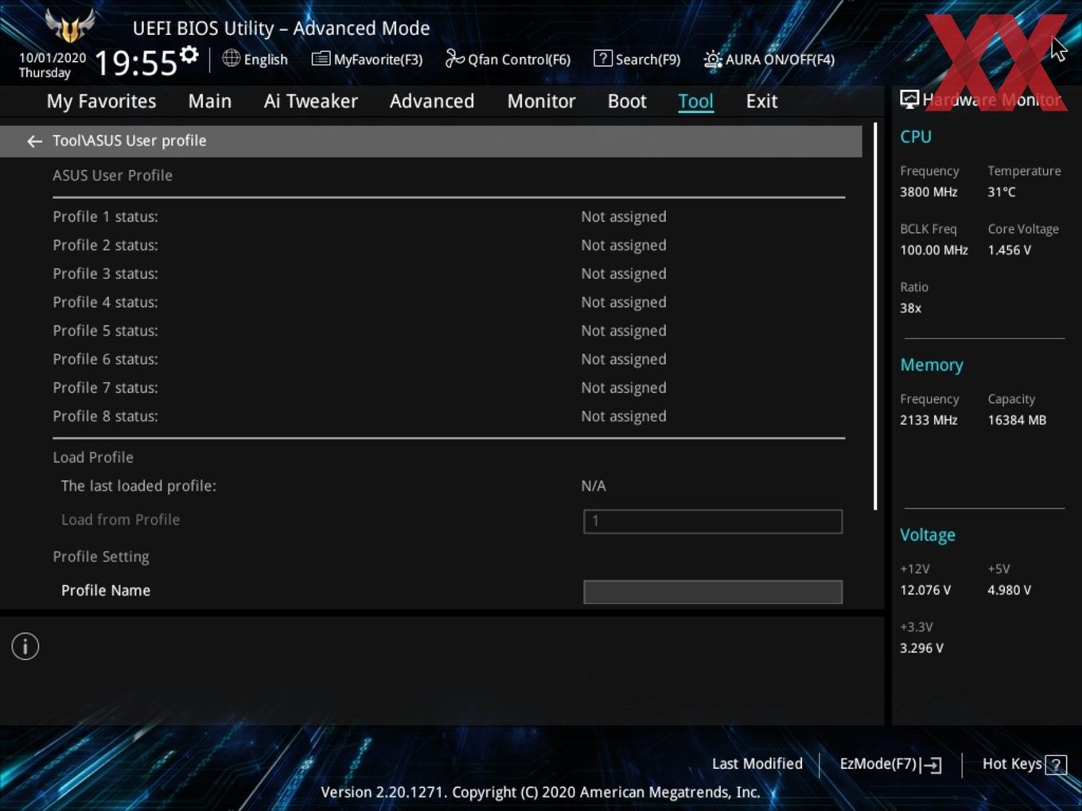Viewport: 1082px width, 811px height.
Task: Click BCLK 100.00 MHz value
Action: pyautogui.click(x=934, y=250)
